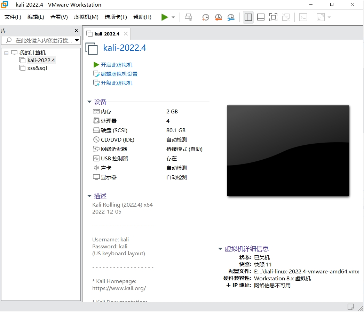Collapse the 我的计算机 tree node
This screenshot has width=364, height=312.
click(x=7, y=53)
